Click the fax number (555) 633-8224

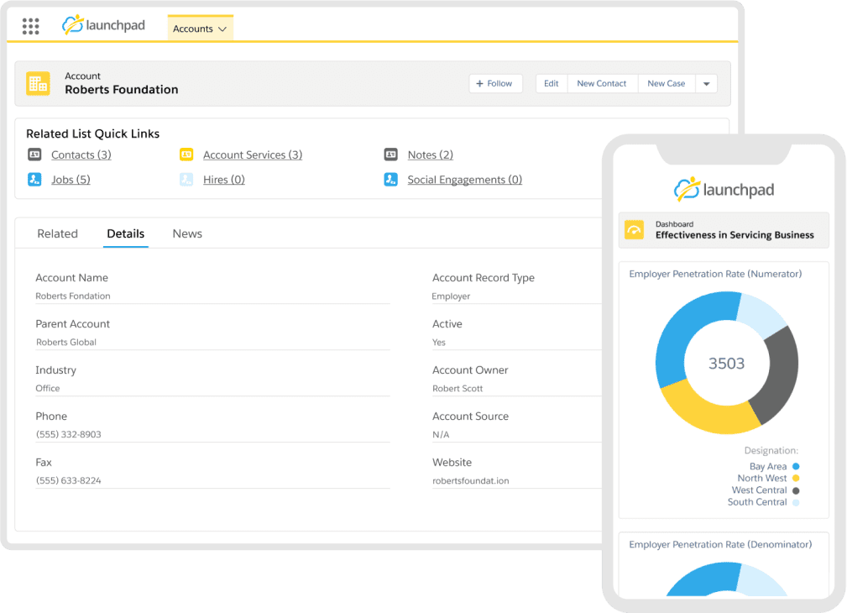[69, 480]
